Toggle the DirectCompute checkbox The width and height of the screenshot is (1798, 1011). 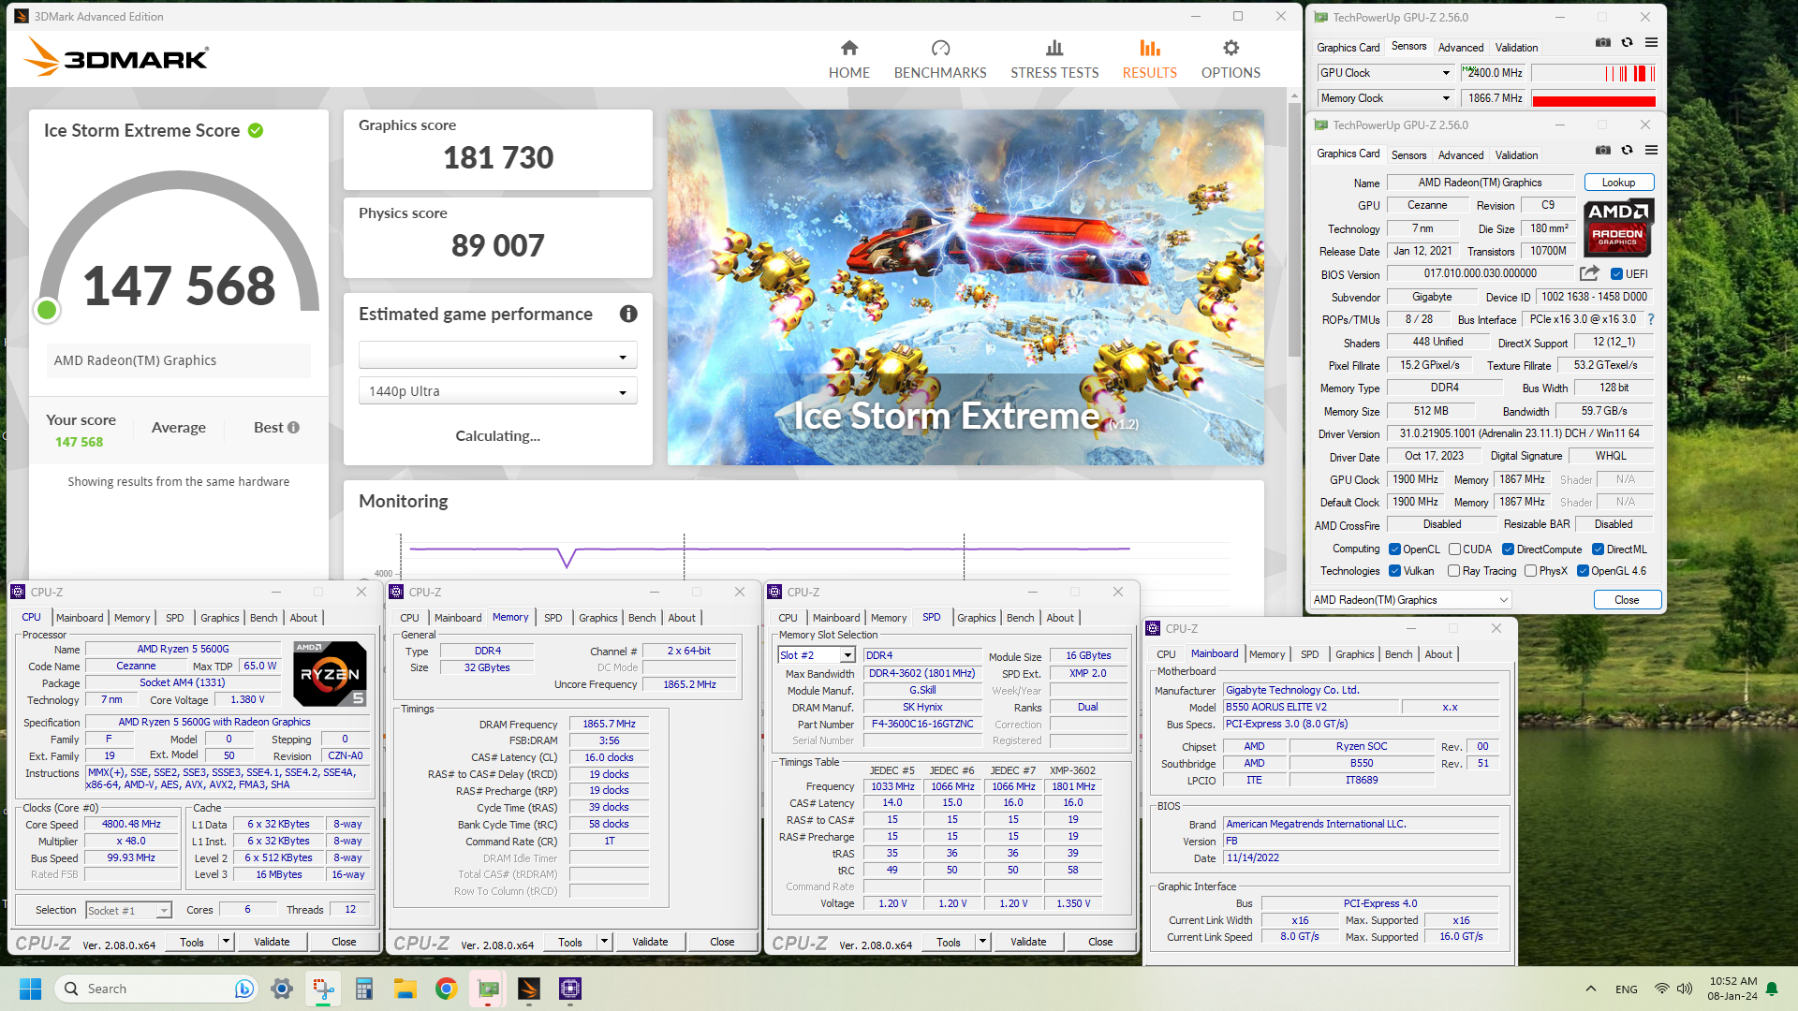click(1509, 549)
